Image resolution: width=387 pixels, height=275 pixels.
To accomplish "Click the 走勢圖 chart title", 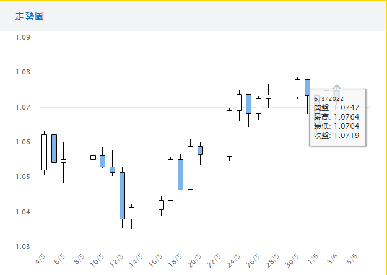I will click(30, 16).
